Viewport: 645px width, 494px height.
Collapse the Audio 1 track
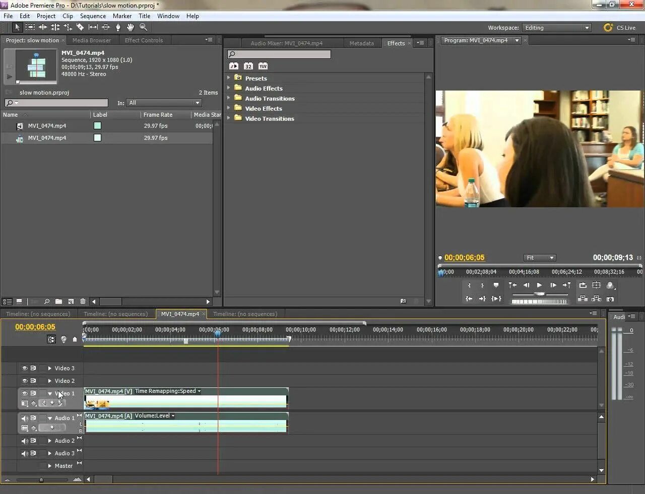point(50,418)
